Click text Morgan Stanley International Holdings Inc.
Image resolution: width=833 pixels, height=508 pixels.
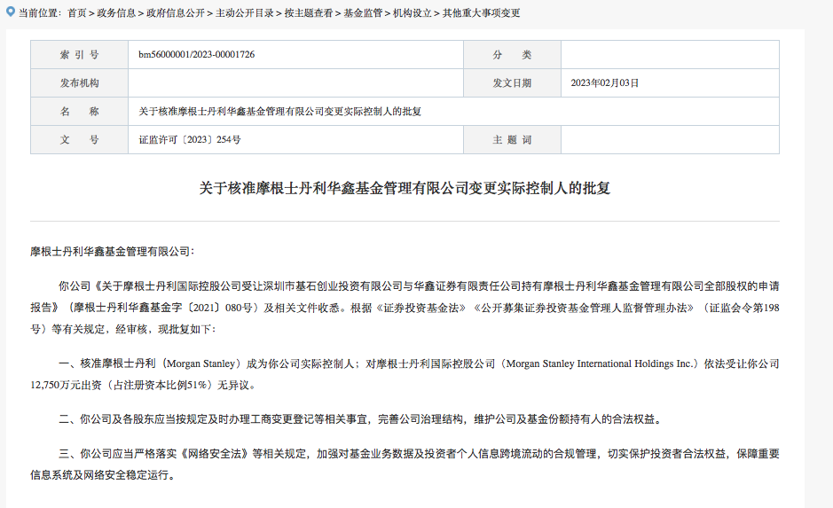click(x=600, y=363)
